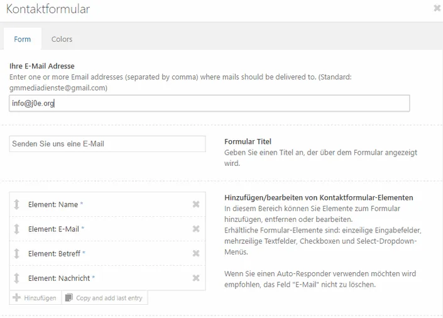Image resolution: width=443 pixels, height=318 pixels.
Task: Click the copy icon beside 'Copy and add last entry'
Action: click(68, 297)
